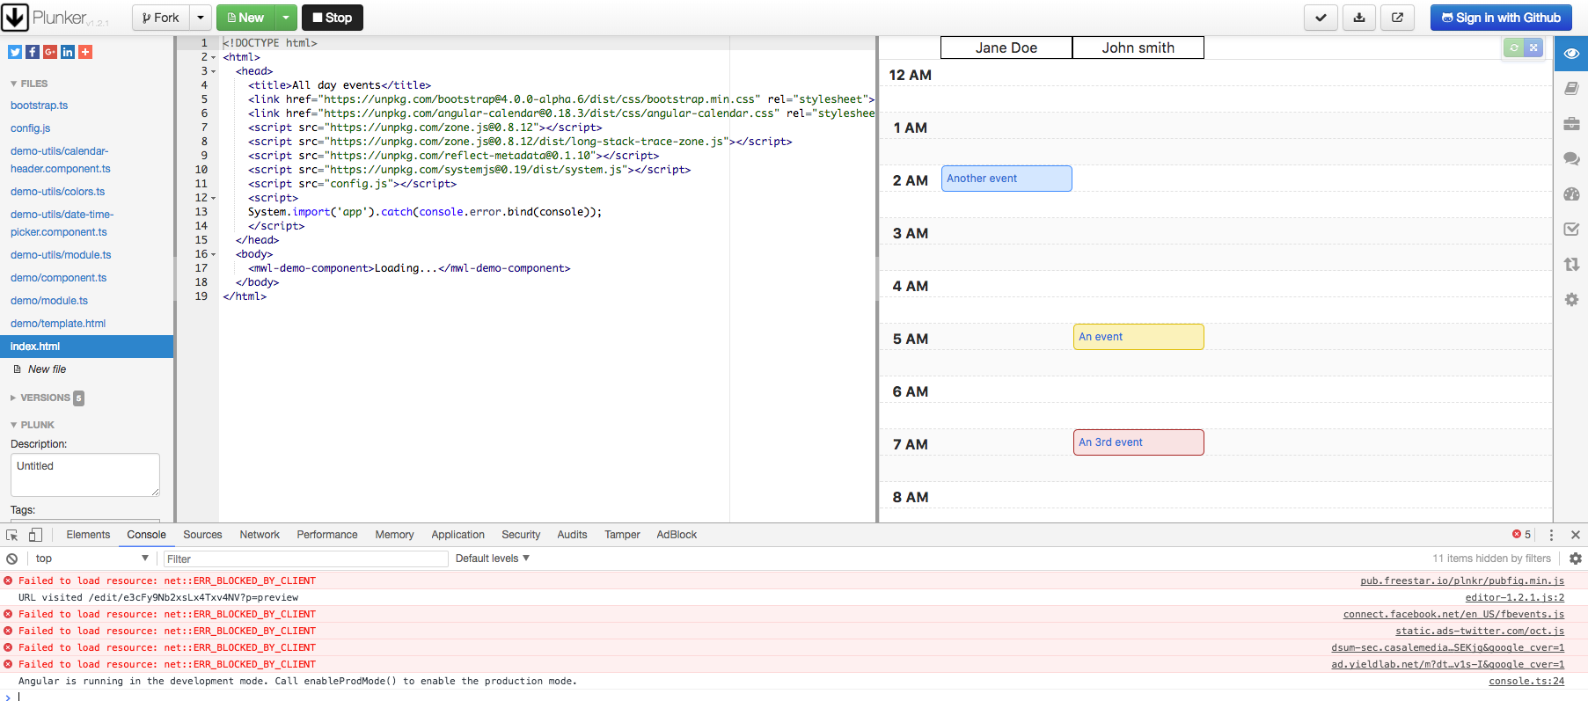Viewport: 1588px width, 701px height.
Task: Switch to the Sources tab
Action: point(202,535)
